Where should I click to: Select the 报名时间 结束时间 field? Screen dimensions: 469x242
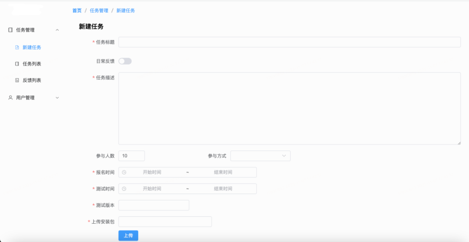point(223,172)
